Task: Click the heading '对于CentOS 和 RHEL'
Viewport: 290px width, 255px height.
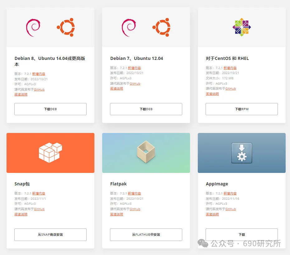Action: [x=227, y=58]
